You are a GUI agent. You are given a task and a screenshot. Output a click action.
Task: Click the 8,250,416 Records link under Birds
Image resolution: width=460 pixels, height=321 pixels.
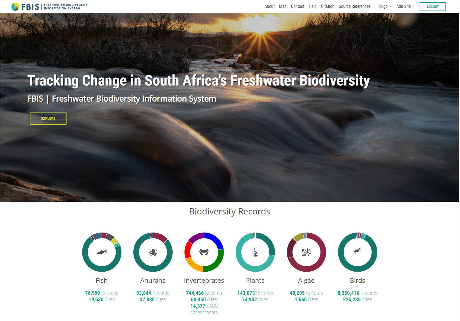click(x=357, y=293)
